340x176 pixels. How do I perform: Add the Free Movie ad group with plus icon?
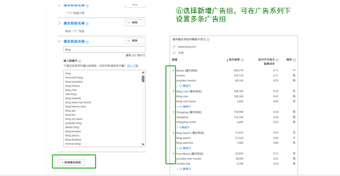pos(173,154)
